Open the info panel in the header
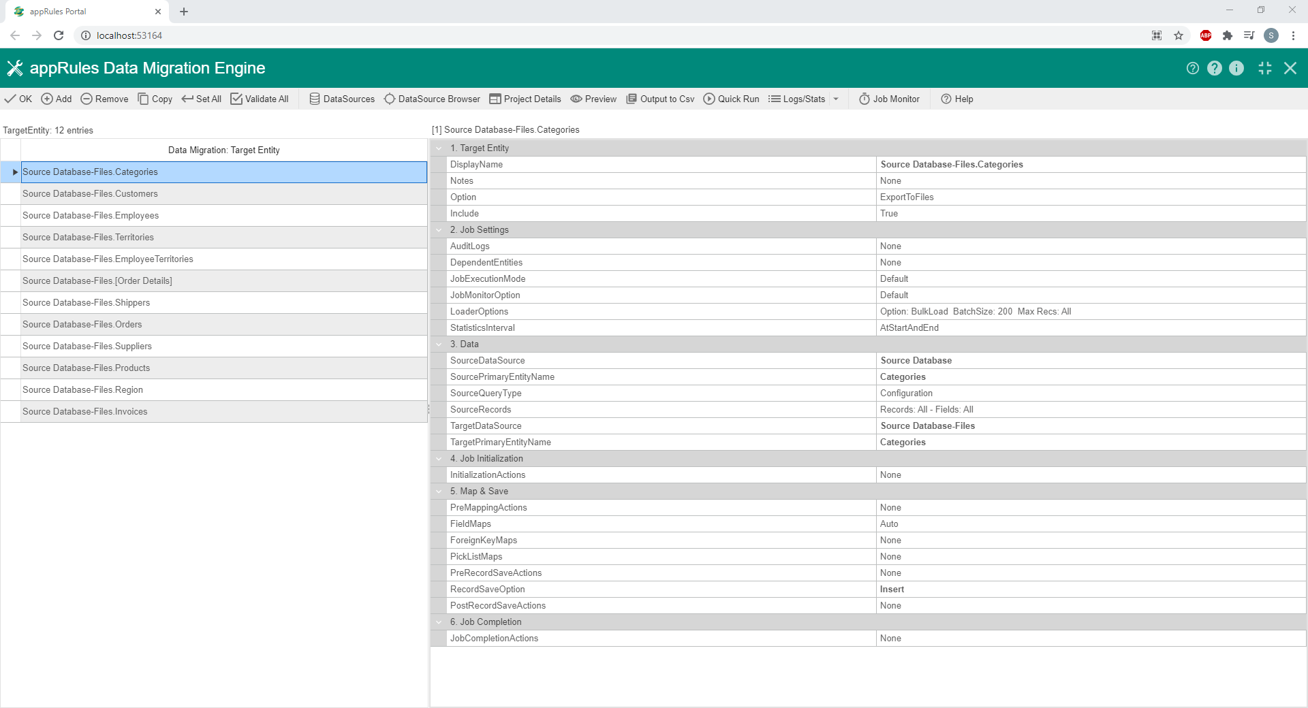 pyautogui.click(x=1237, y=68)
